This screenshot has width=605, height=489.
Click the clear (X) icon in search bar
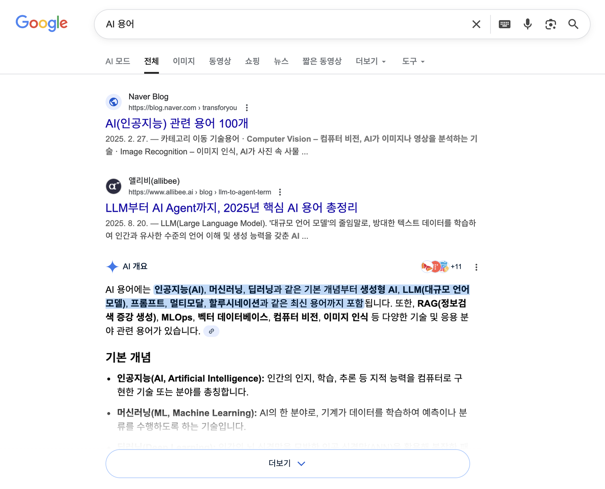pos(476,24)
